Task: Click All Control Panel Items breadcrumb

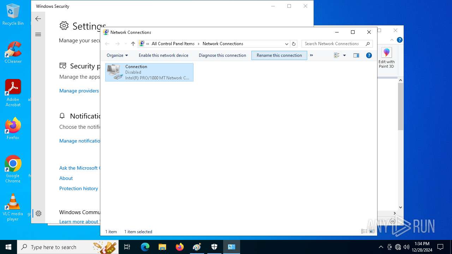Action: (173, 44)
